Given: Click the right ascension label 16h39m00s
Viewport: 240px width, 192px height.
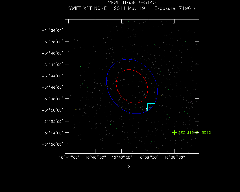Looking at the screenshot, I should 174,157.
